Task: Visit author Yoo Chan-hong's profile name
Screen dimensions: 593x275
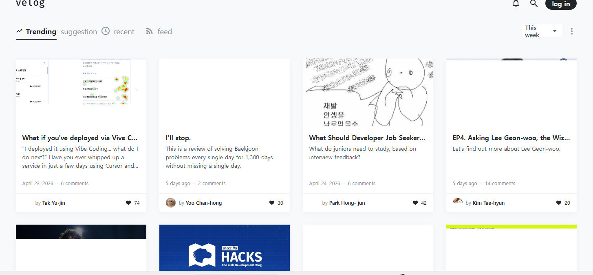Action: pyautogui.click(x=204, y=203)
